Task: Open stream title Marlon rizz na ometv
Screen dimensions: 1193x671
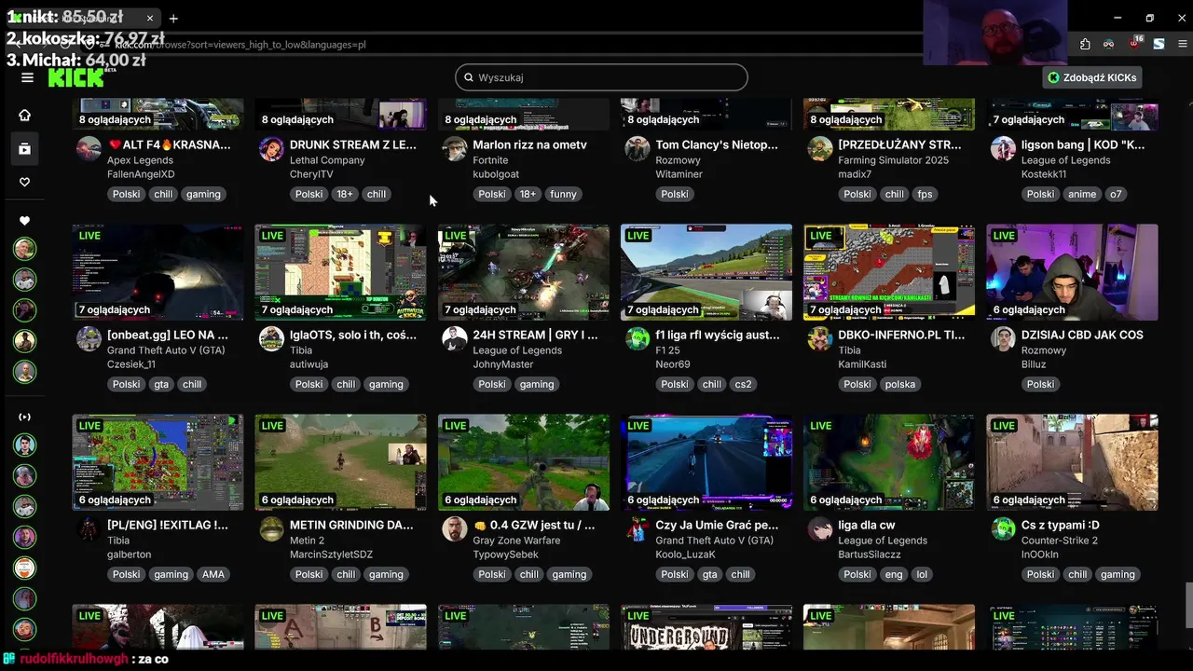Action: [529, 144]
